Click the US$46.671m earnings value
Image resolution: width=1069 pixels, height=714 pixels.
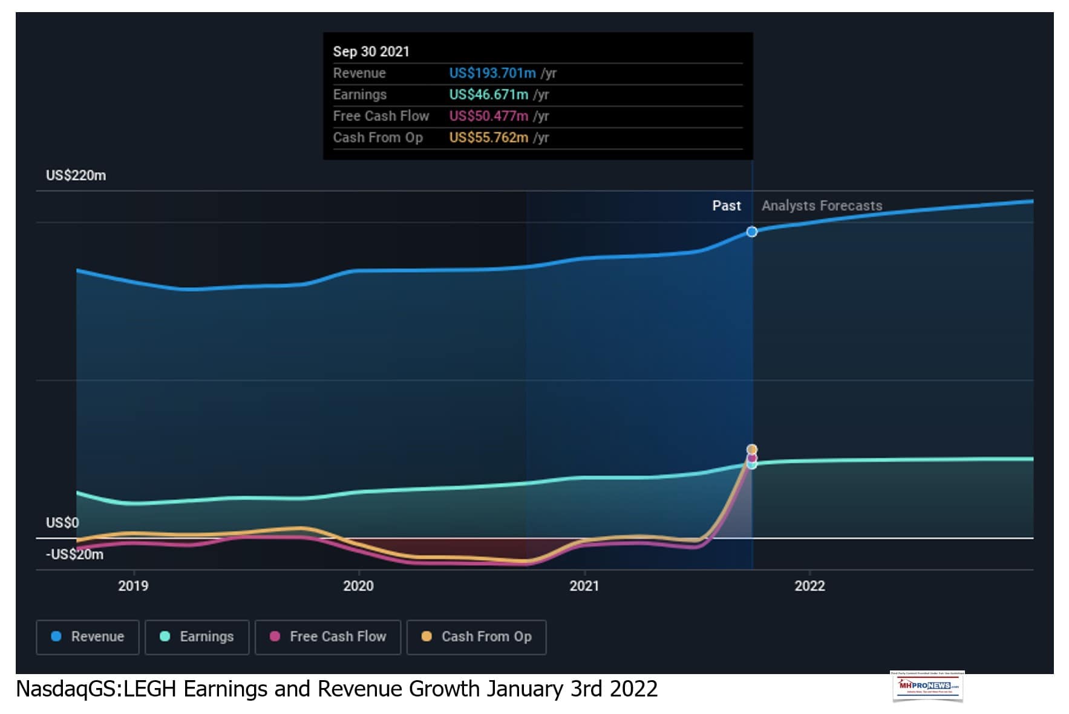489,94
